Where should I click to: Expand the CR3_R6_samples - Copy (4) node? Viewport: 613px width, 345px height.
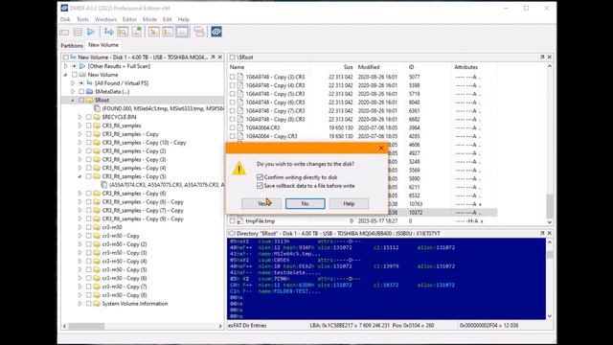coord(80,168)
